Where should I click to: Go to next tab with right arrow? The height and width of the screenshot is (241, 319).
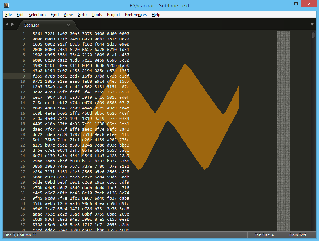tap(13, 24)
